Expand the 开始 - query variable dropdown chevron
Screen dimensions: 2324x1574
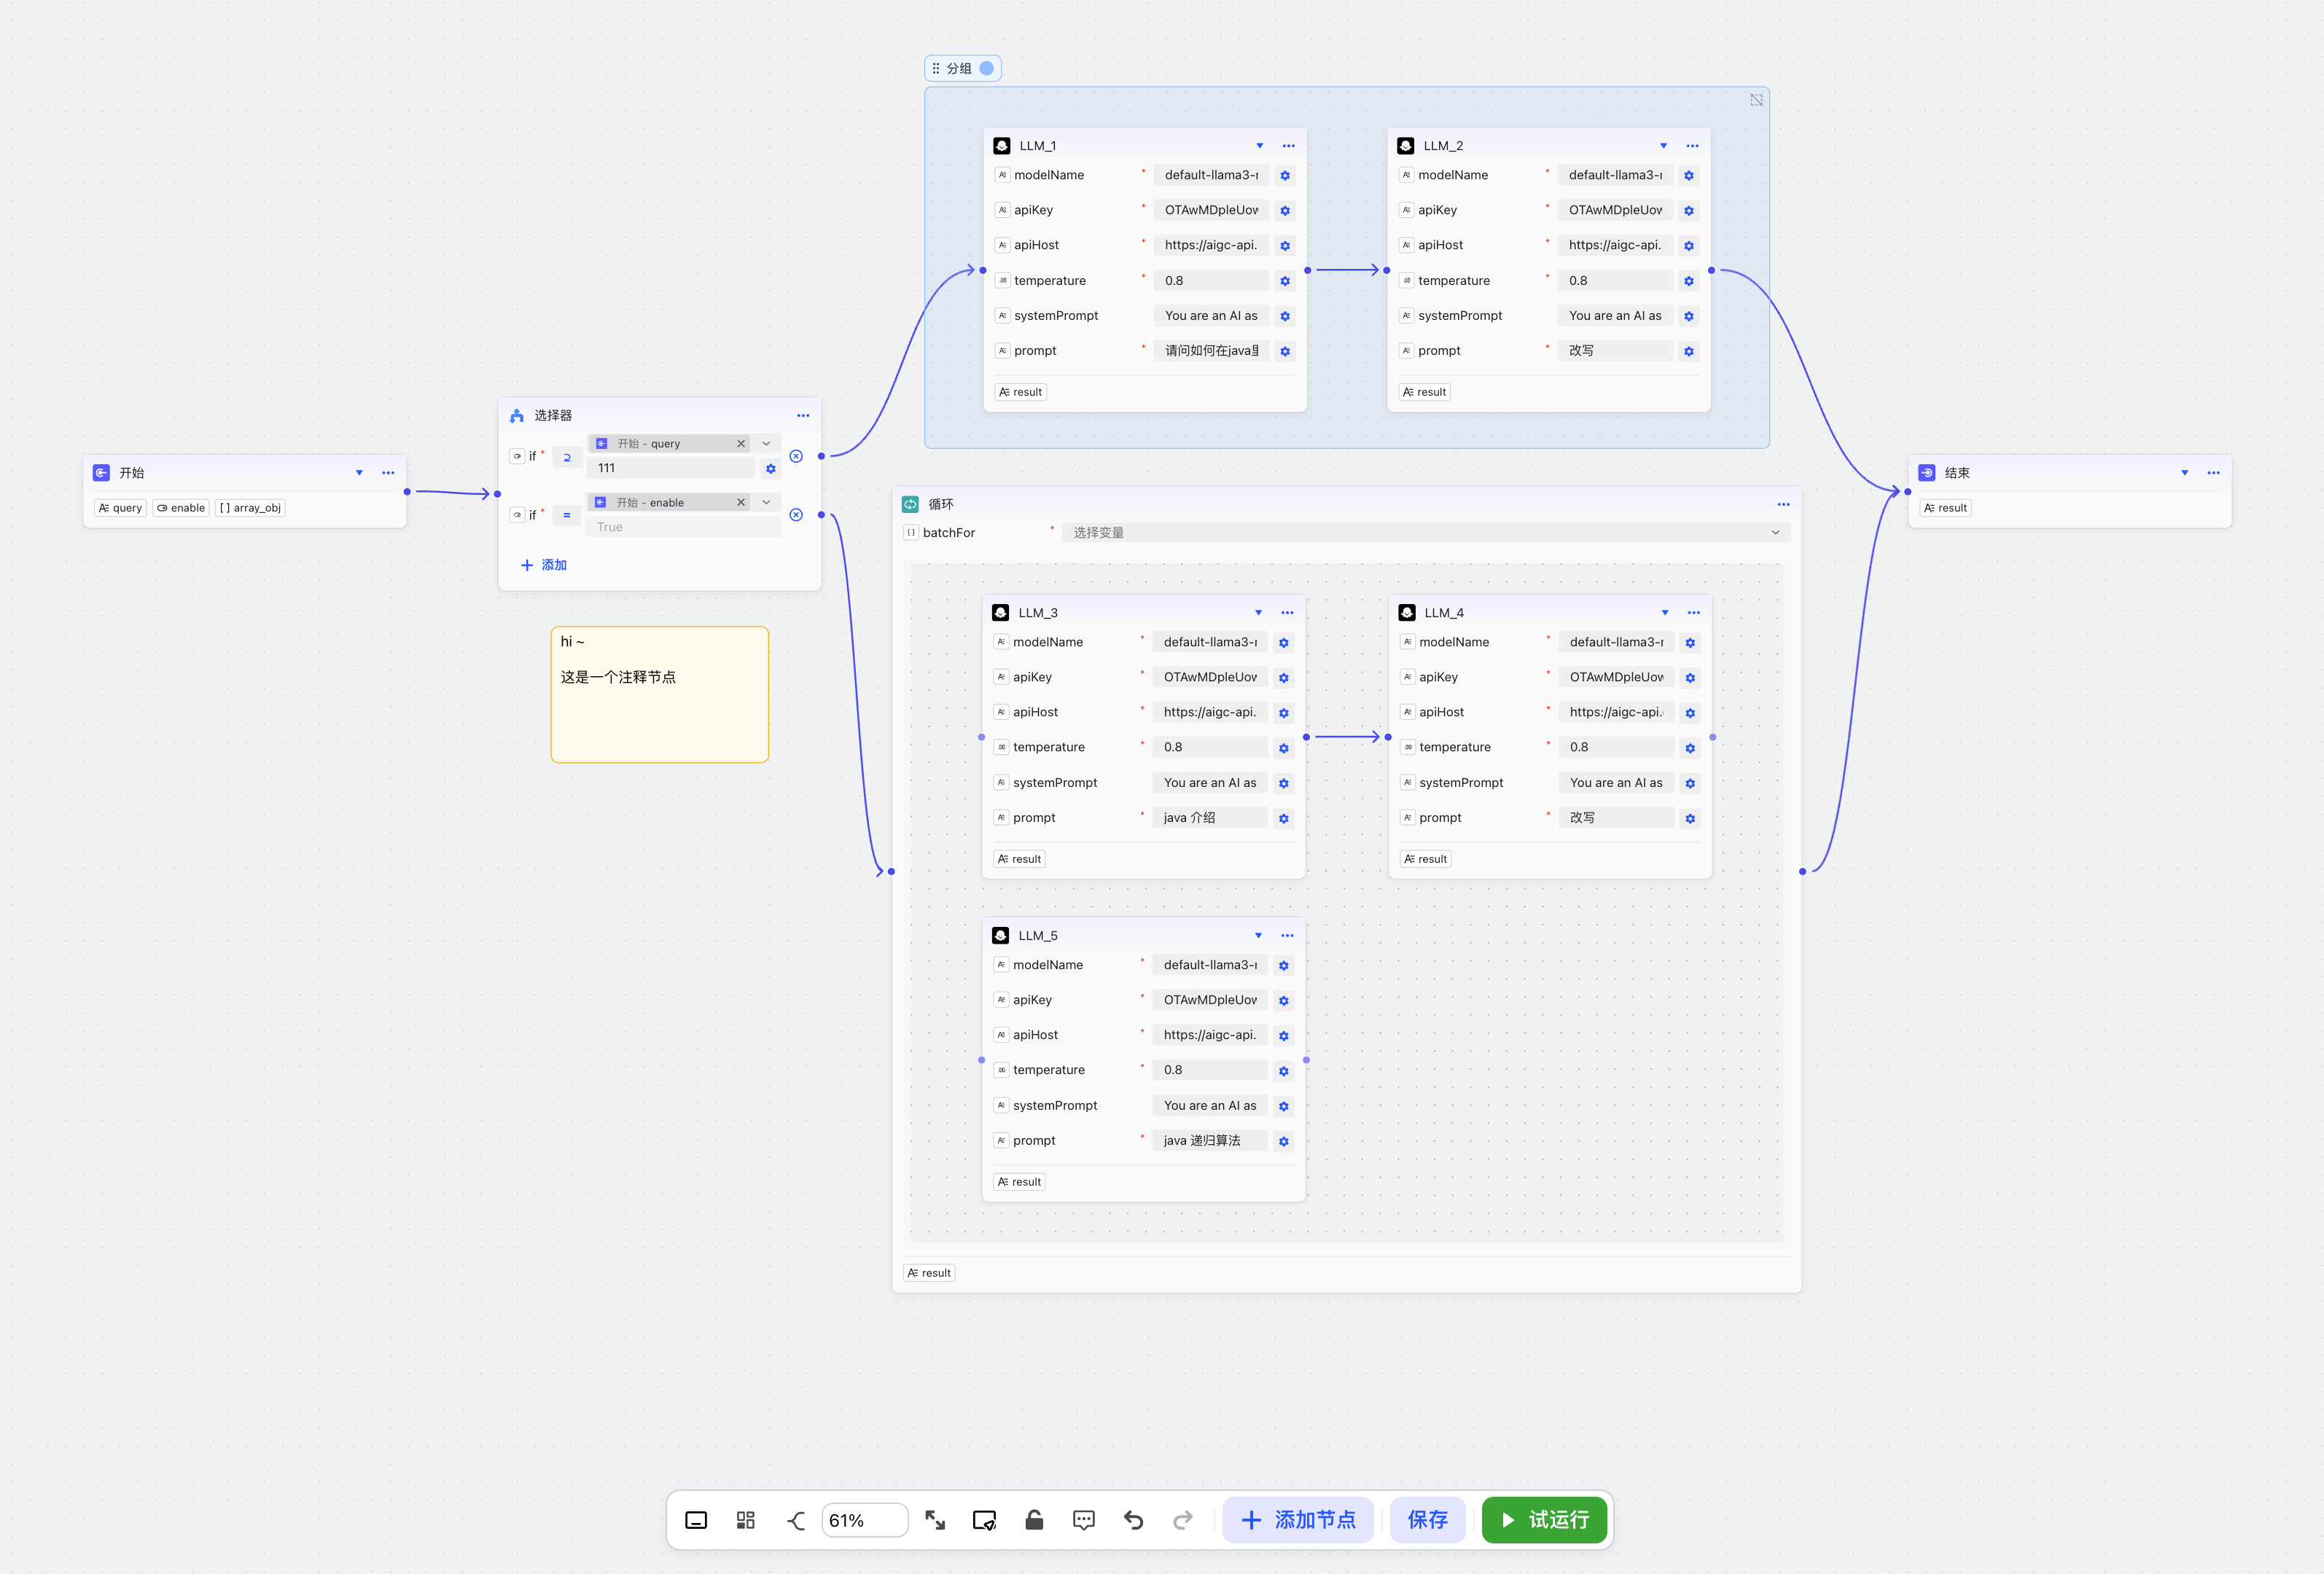tap(766, 444)
